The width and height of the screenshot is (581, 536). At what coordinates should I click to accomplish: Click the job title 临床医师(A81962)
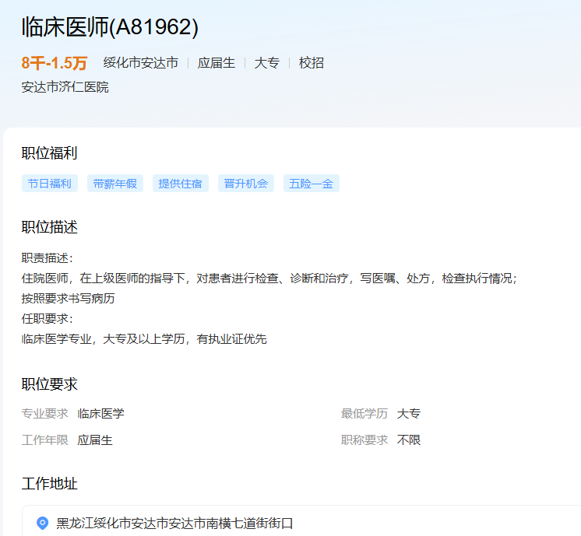pos(111,27)
